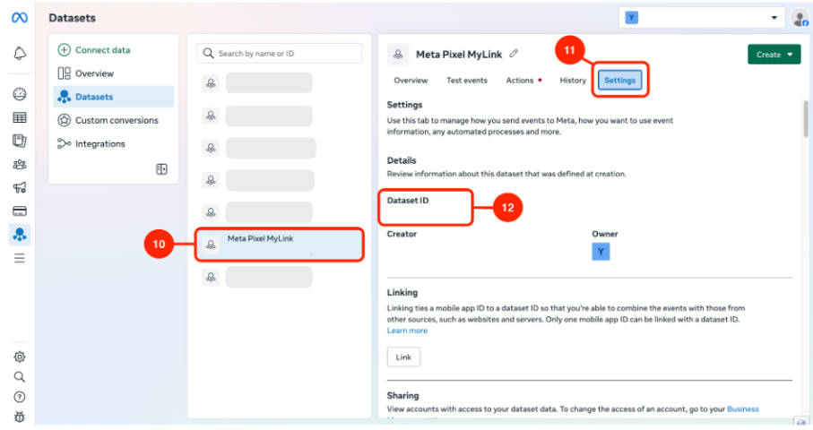Screen dimensions: 813x430
Task: Click the Owner label
Action: pyautogui.click(x=604, y=234)
